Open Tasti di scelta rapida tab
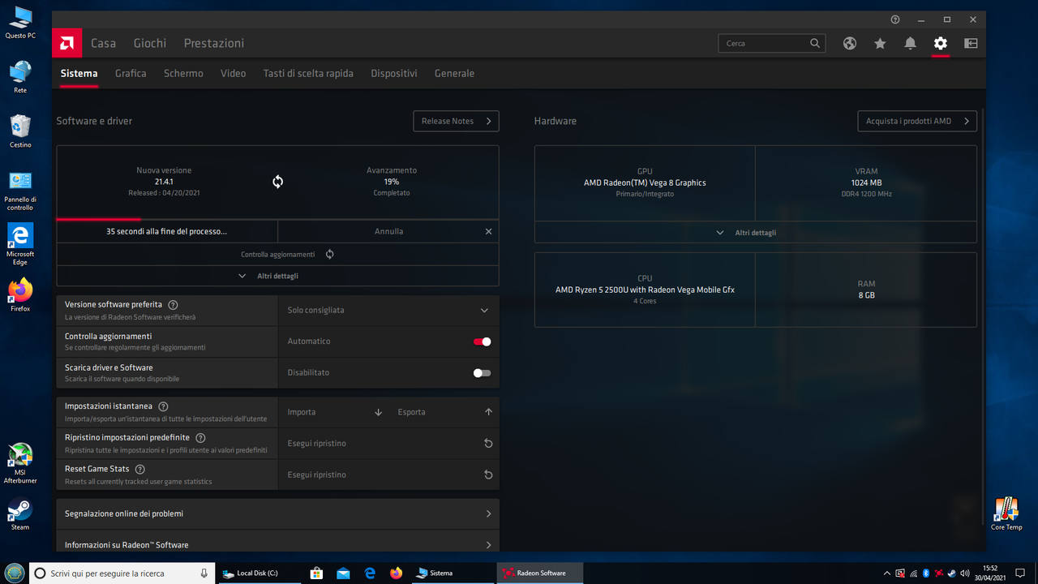Screen dimensions: 1038x584 (308, 73)
